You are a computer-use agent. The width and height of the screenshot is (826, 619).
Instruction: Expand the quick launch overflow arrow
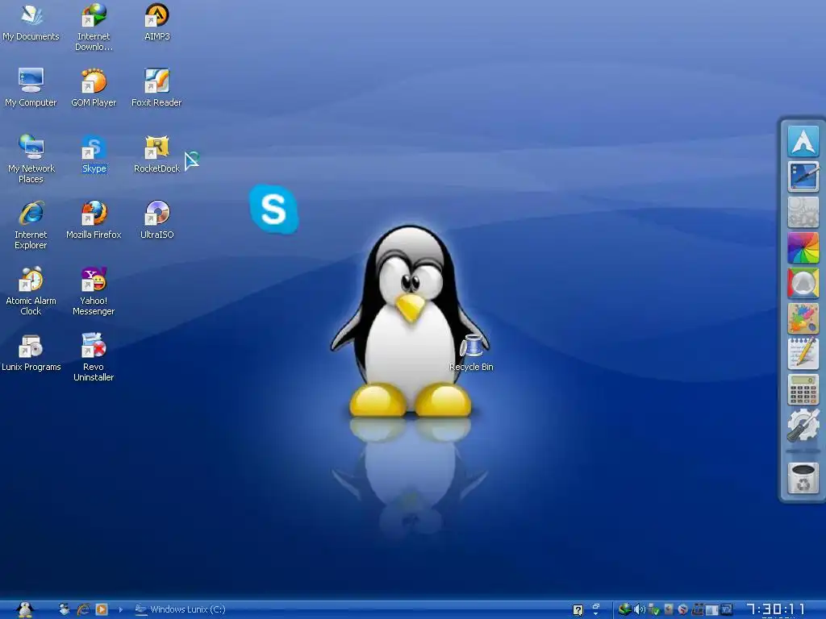(x=121, y=609)
